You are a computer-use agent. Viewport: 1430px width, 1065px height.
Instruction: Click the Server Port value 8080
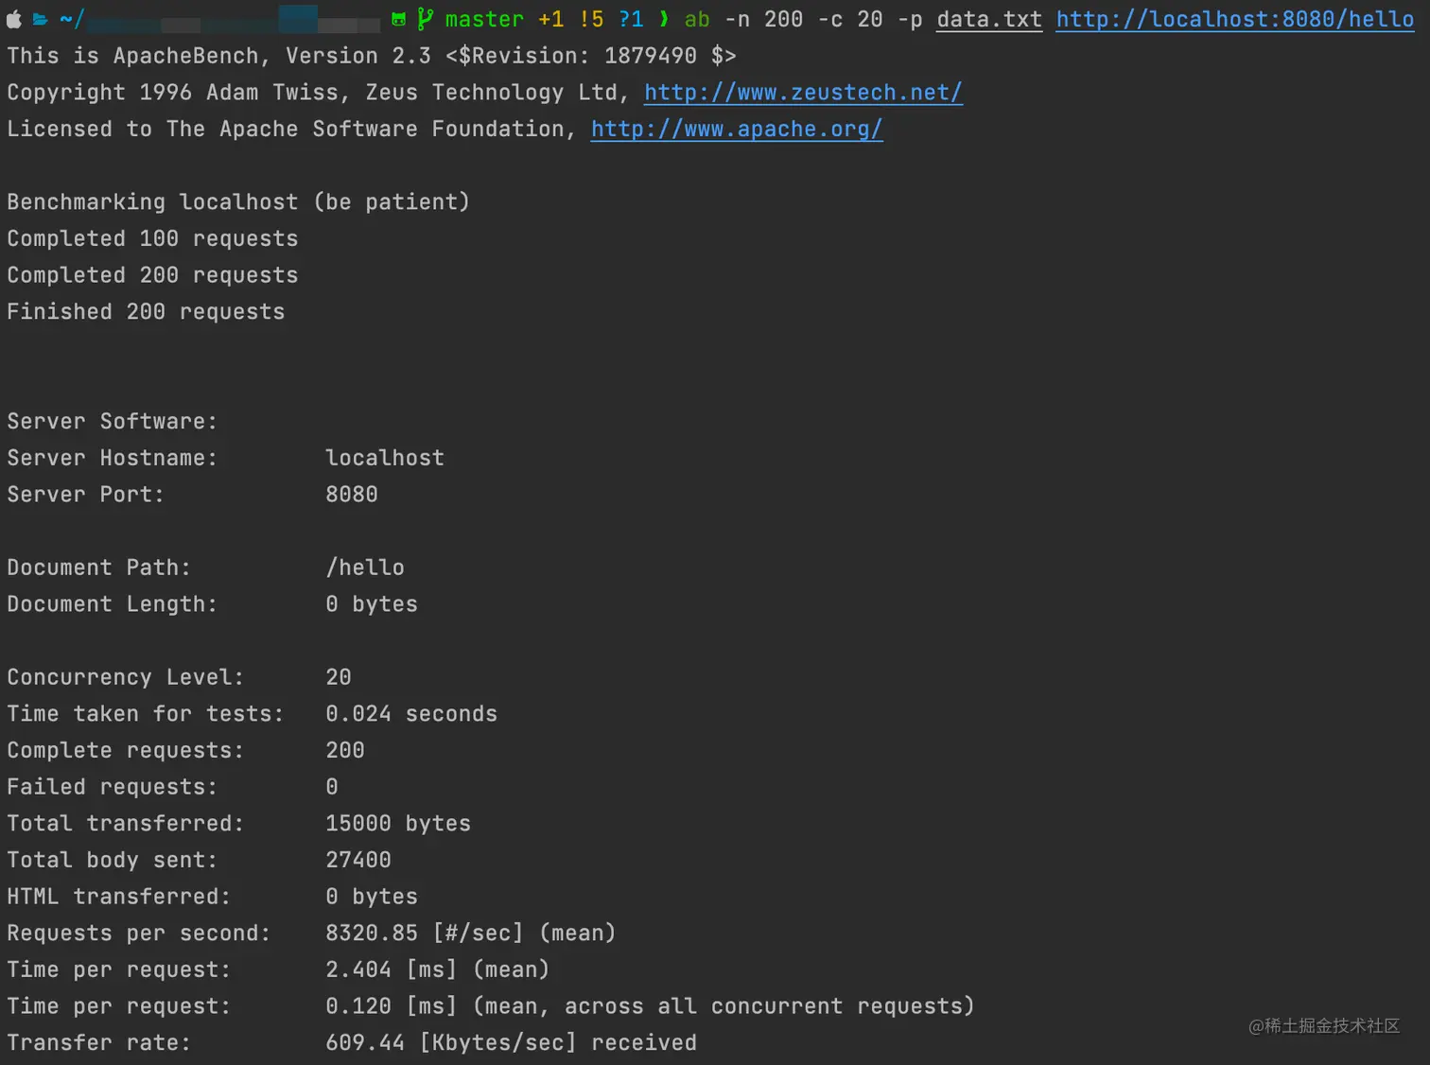click(352, 495)
